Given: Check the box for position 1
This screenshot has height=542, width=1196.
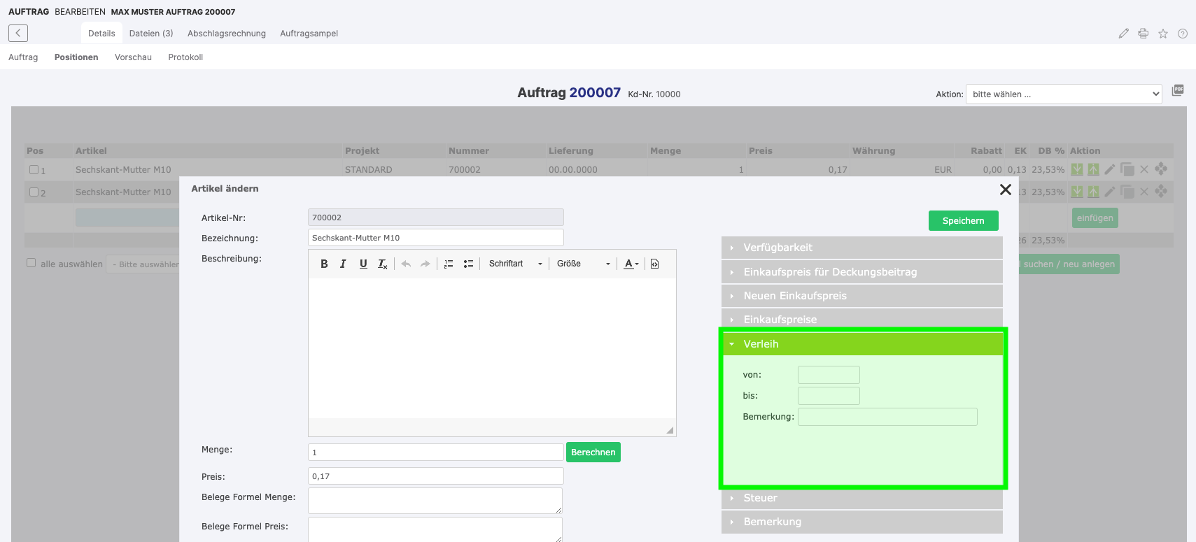Looking at the screenshot, I should 34,169.
